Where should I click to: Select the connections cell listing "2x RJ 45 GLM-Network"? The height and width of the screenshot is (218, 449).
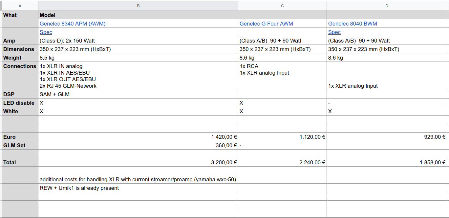[138, 76]
